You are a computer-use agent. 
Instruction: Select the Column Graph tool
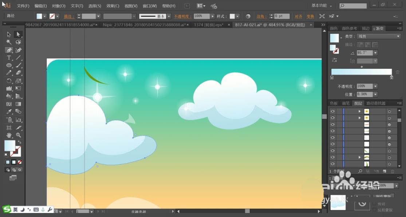[x=18, y=120]
